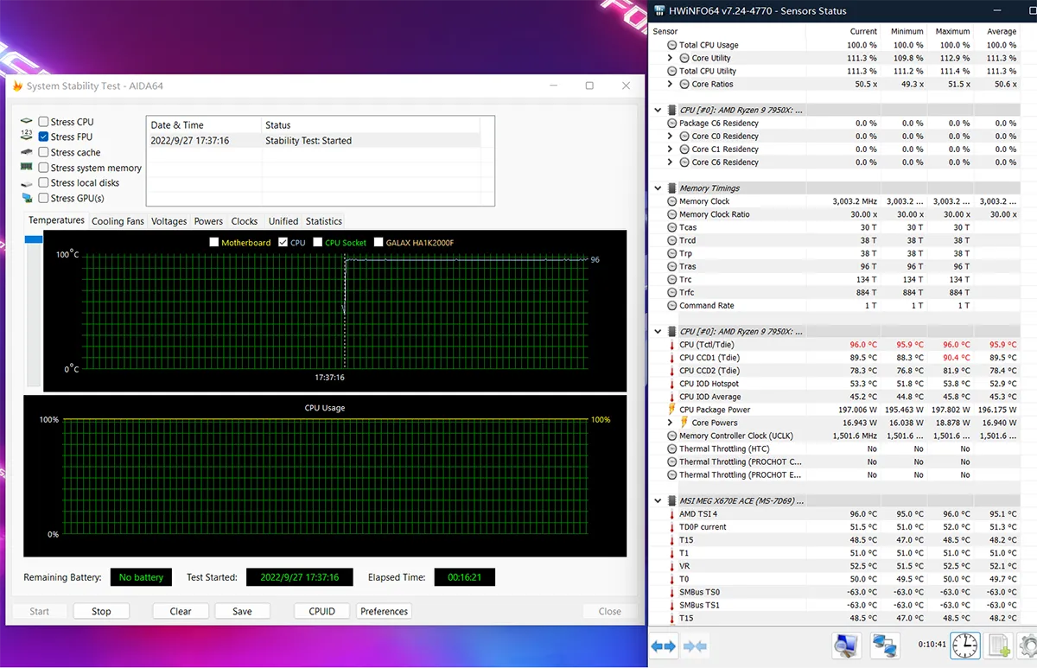The width and height of the screenshot is (1037, 668).
Task: Collapse the MSI MEG X670E ACE section
Action: tap(658, 500)
